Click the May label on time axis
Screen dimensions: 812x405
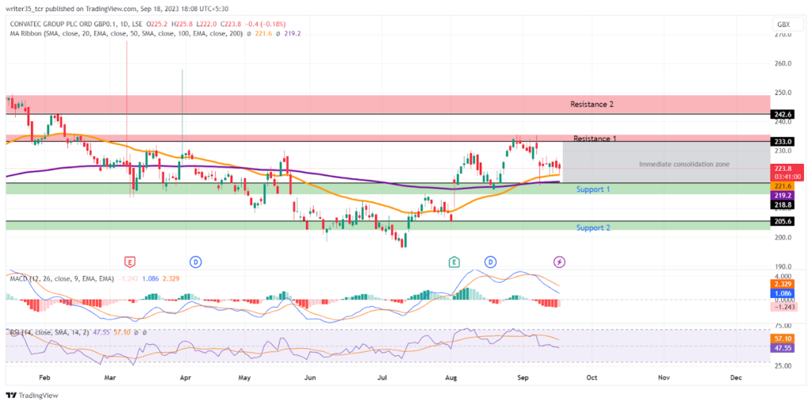245,377
